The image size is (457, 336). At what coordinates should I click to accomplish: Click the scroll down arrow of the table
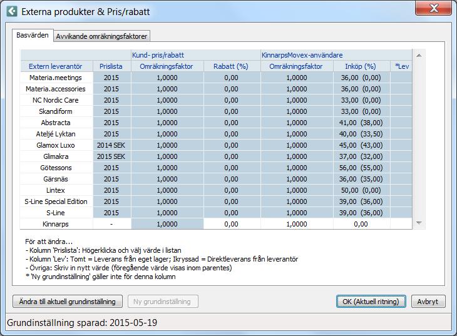[x=419, y=223]
